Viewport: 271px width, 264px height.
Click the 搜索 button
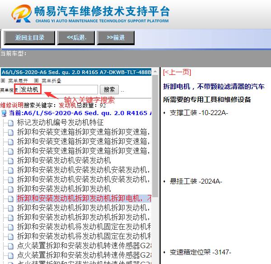point(109,89)
